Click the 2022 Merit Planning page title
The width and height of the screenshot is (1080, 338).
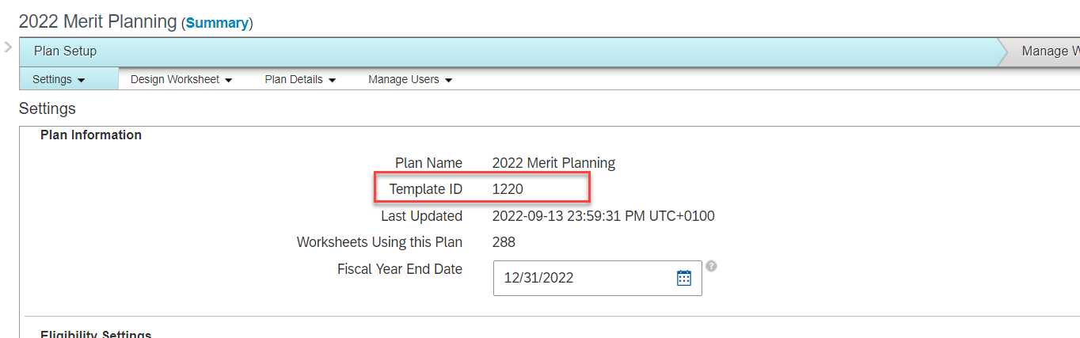tap(97, 22)
